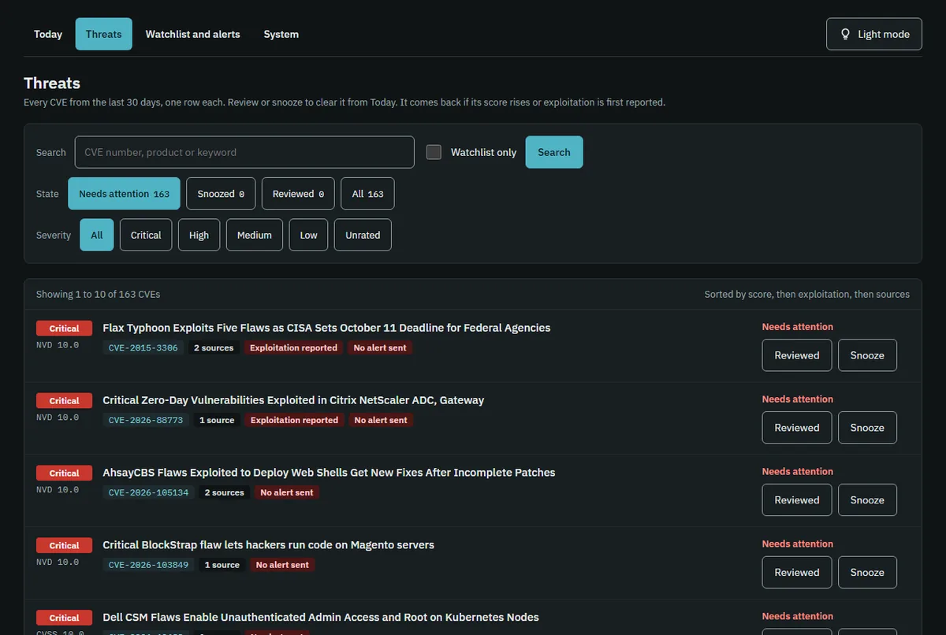Click Critical badge on AhsayCBS row
Viewport: 946px width, 635px height.
(x=64, y=473)
